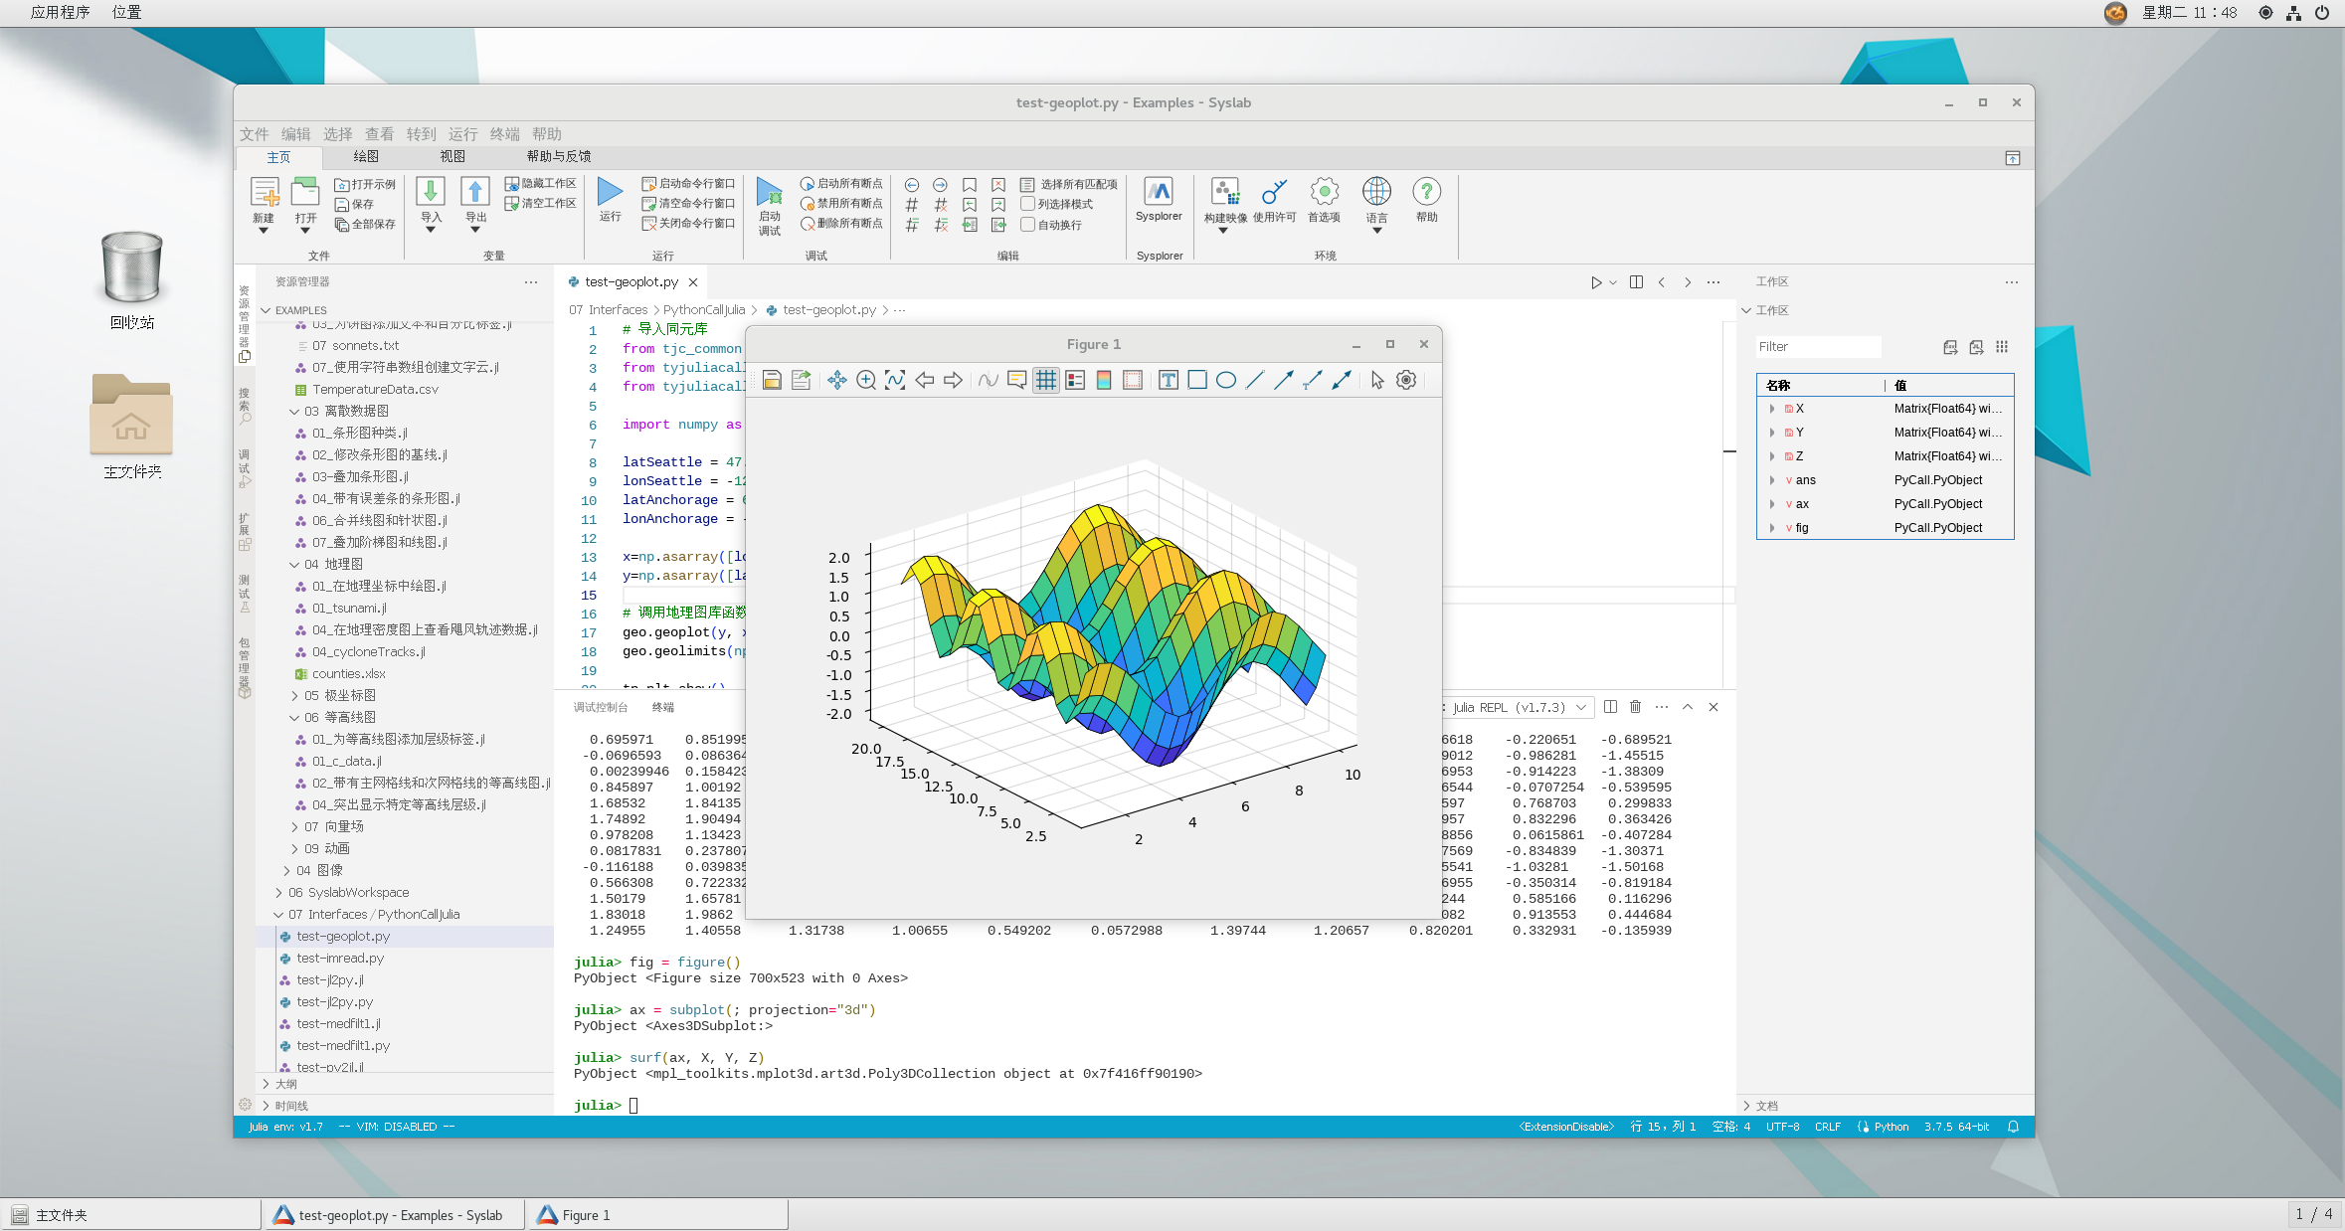
Task: Open the 终端 menu in menu bar
Action: pos(504,134)
